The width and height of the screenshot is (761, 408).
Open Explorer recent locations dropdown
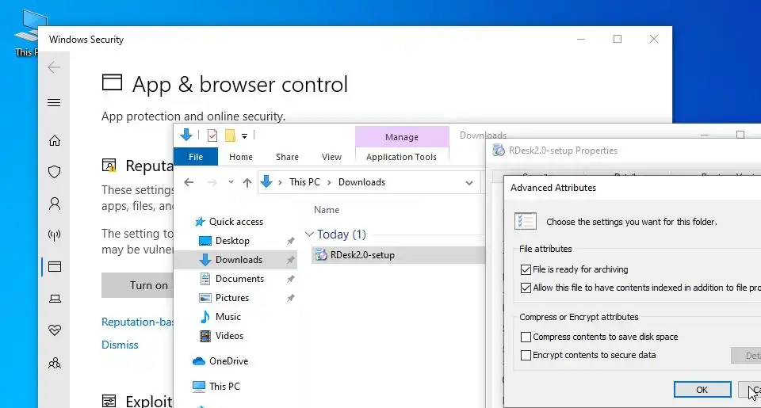[x=231, y=182]
